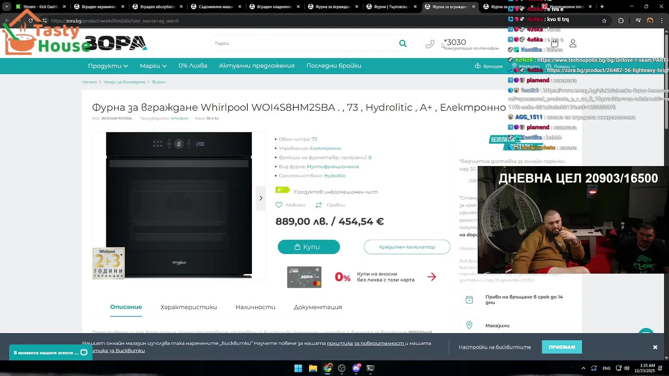
Task: Switch to Вграден хладилник browser tab
Action: pyautogui.click(x=273, y=7)
